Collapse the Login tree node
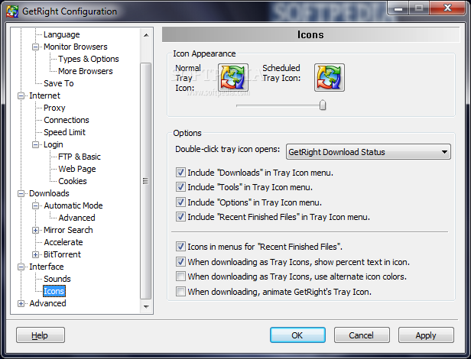Image resolution: width=471 pixels, height=359 pixels. click(x=35, y=145)
